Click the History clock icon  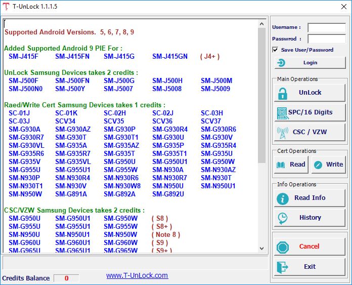tap(282, 218)
